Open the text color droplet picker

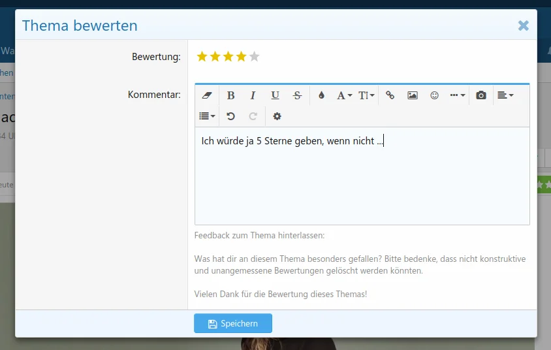point(321,95)
